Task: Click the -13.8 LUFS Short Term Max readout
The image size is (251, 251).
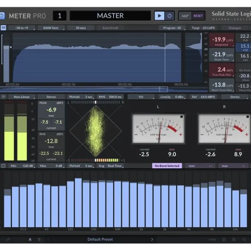Action: tap(222, 86)
